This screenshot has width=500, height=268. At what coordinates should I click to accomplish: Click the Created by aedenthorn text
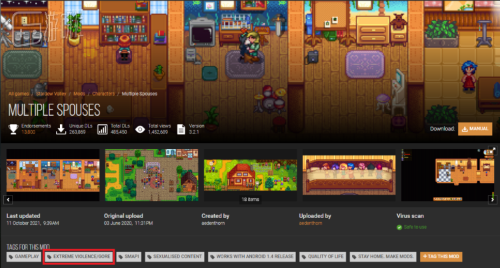point(213,223)
